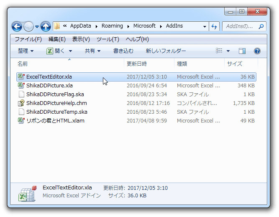The width and height of the screenshot is (279, 217).
Task: Expand arrow after Microsoft breadcrumb
Action: [161, 26]
